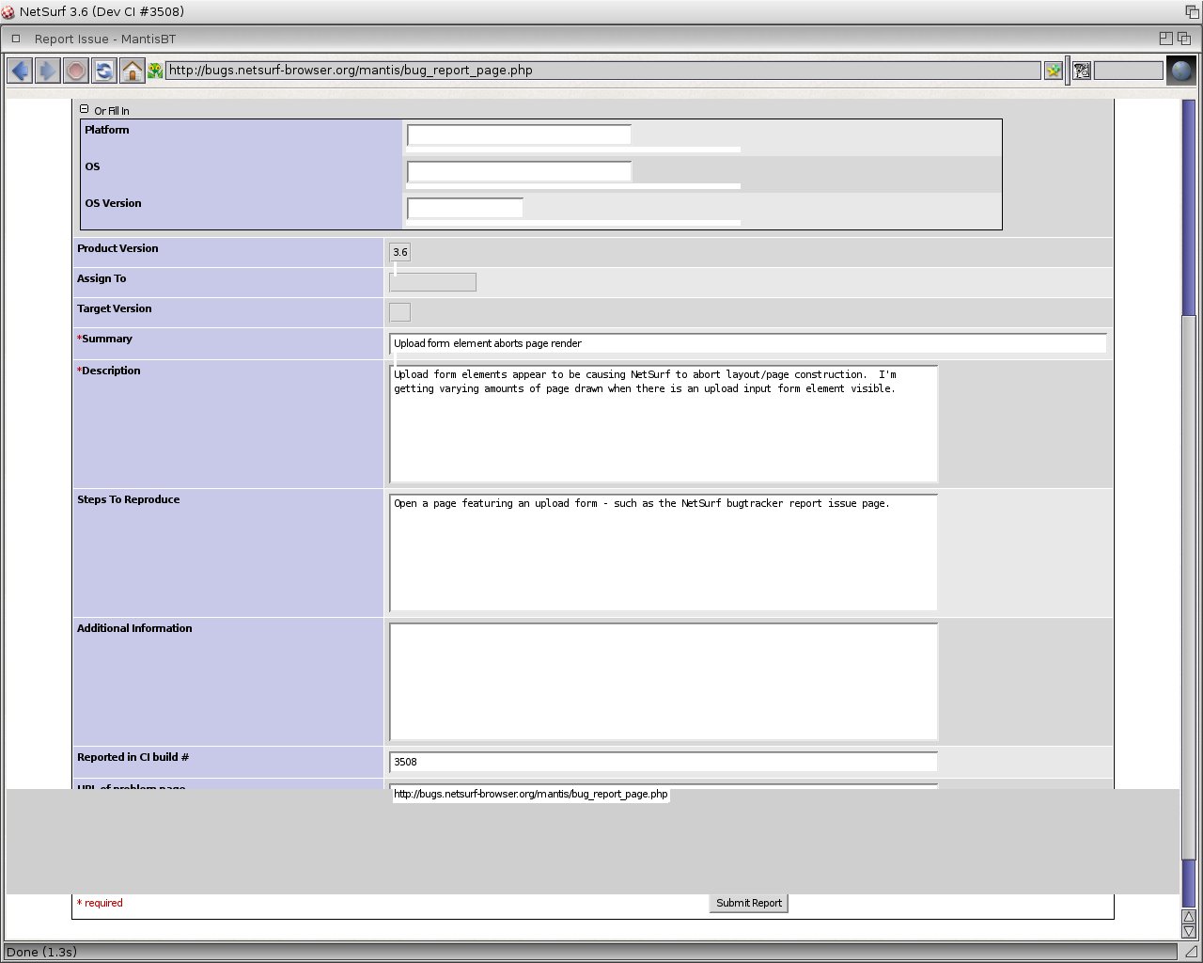This screenshot has height=963, width=1203.
Task: Click the scroll down arrow button
Action: (1189, 931)
